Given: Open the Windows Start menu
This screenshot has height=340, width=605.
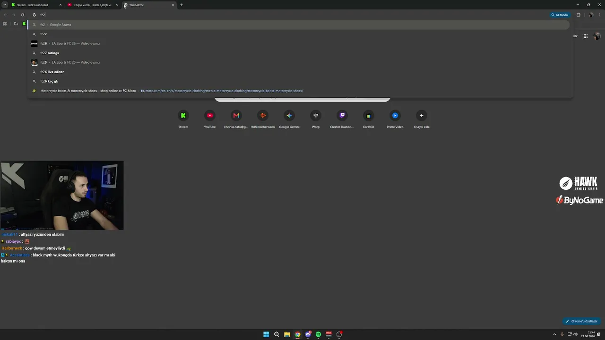Looking at the screenshot, I should (266, 334).
